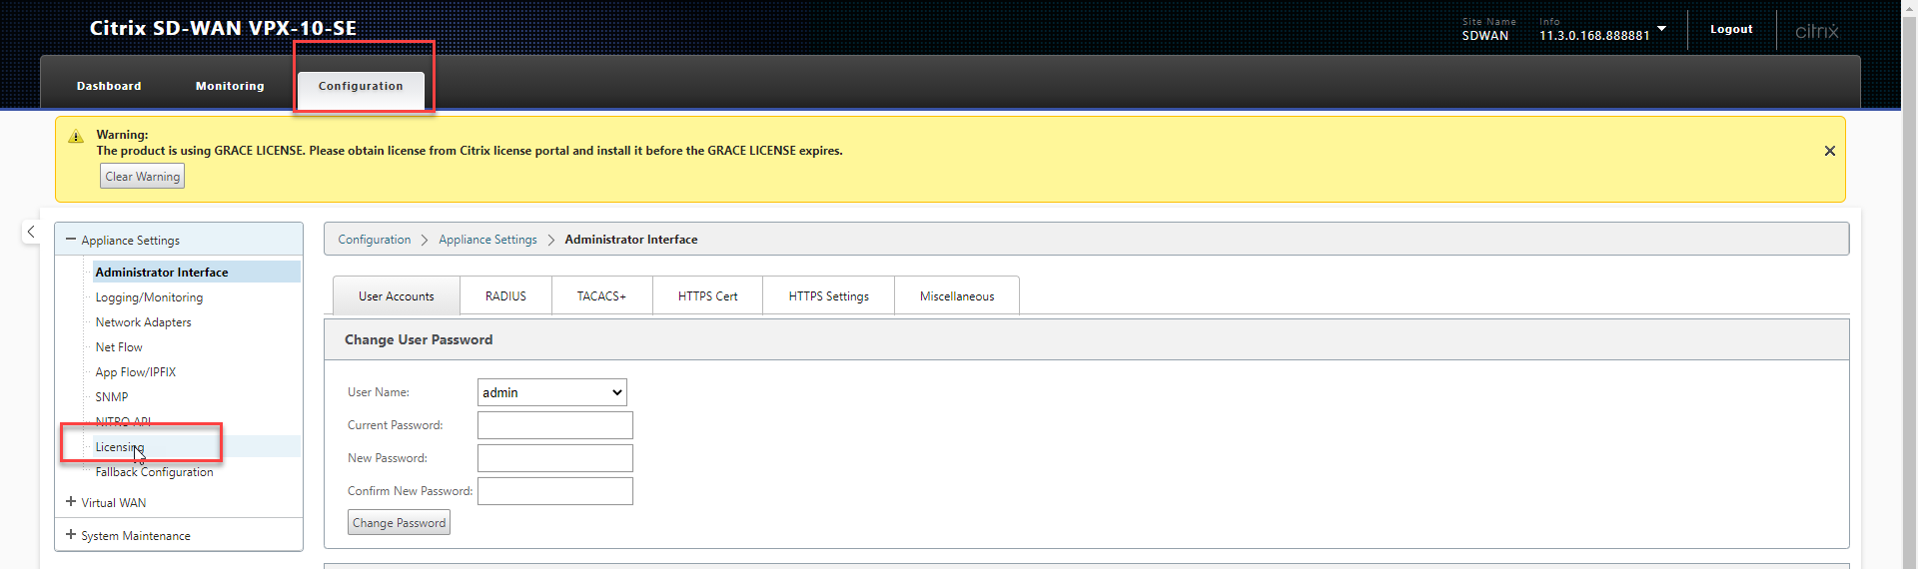Click the Clear Warning button

(x=143, y=177)
